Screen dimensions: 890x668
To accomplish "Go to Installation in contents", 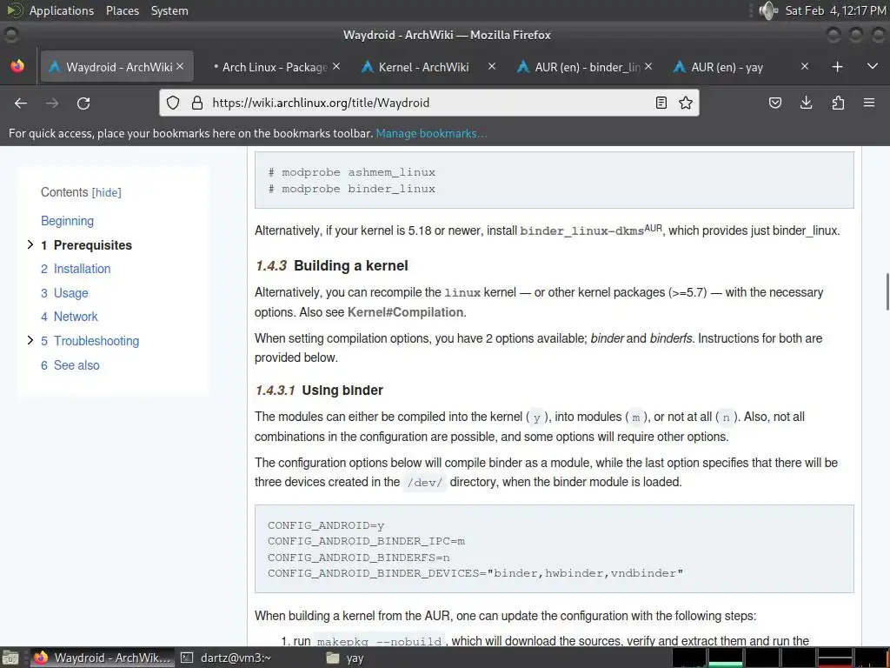I will 76,270.
